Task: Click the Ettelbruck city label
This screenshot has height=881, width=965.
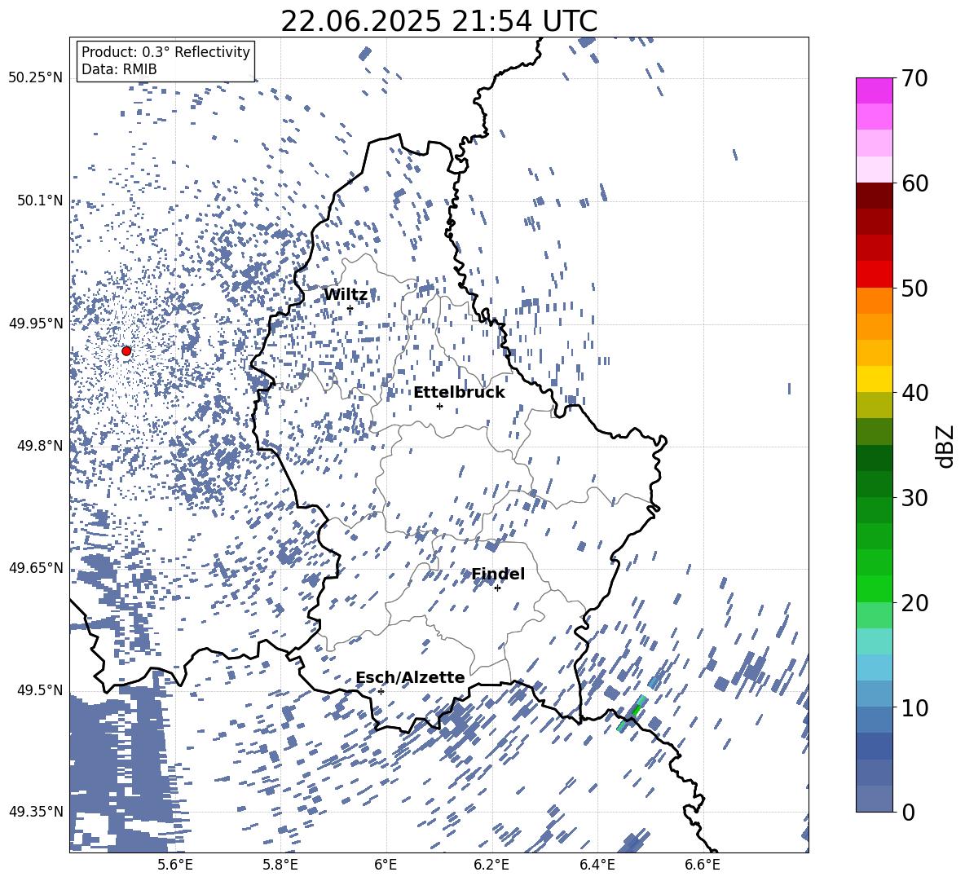Action: point(459,393)
